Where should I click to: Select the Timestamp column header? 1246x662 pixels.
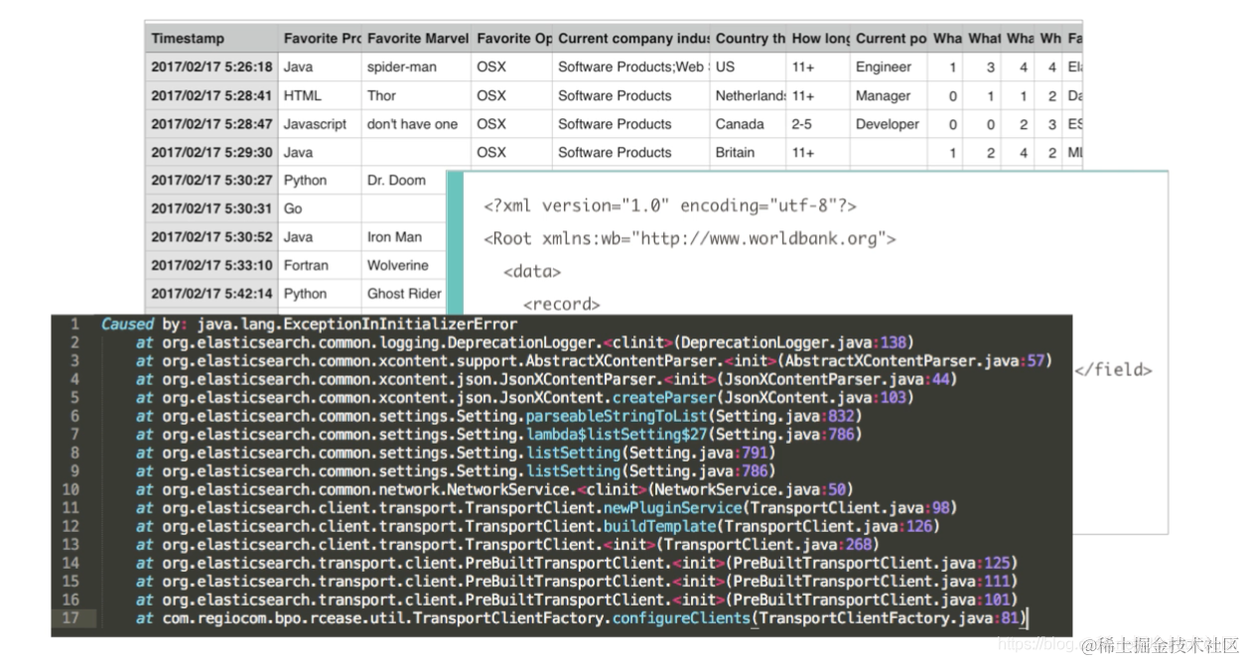point(210,39)
